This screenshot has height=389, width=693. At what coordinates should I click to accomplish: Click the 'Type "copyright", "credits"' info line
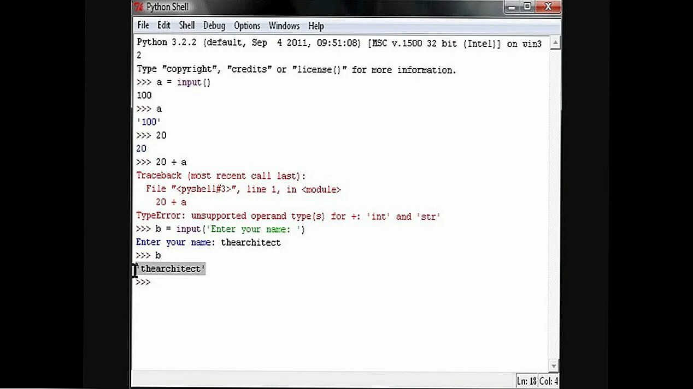click(296, 70)
